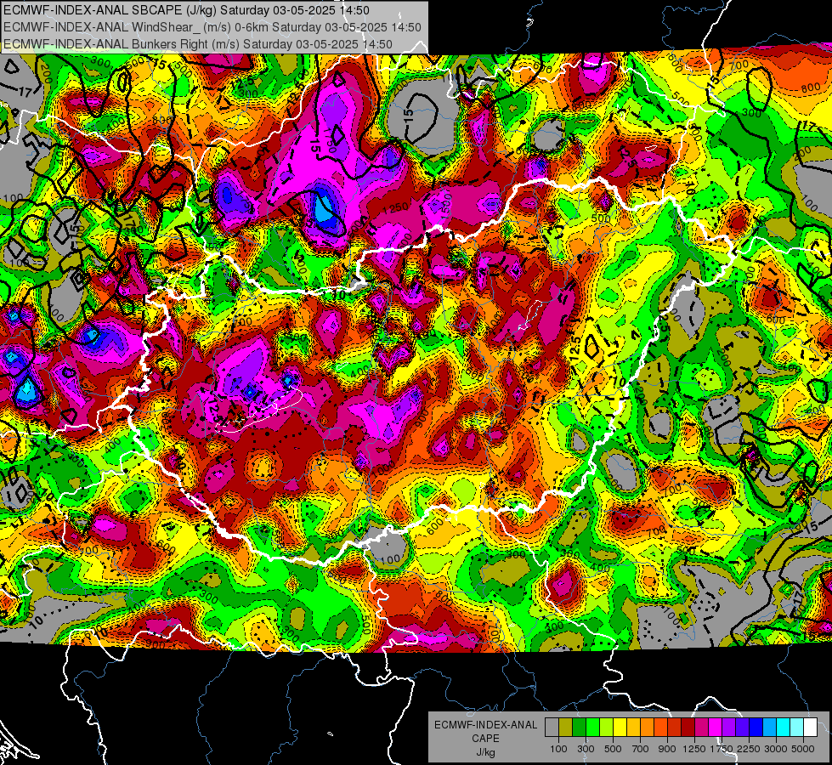Viewport: 832px width, 765px height.
Task: Pick the pinkish-magenta swatch after 1250
Action: 701,728
